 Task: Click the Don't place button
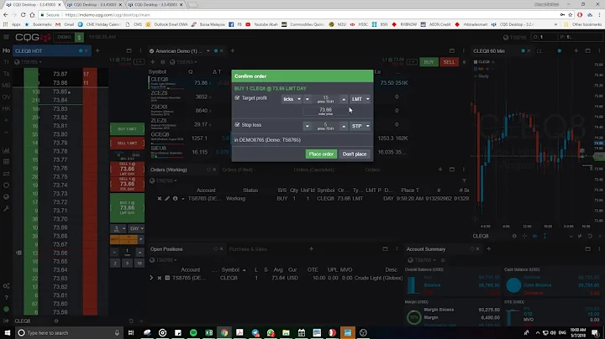[x=355, y=154]
